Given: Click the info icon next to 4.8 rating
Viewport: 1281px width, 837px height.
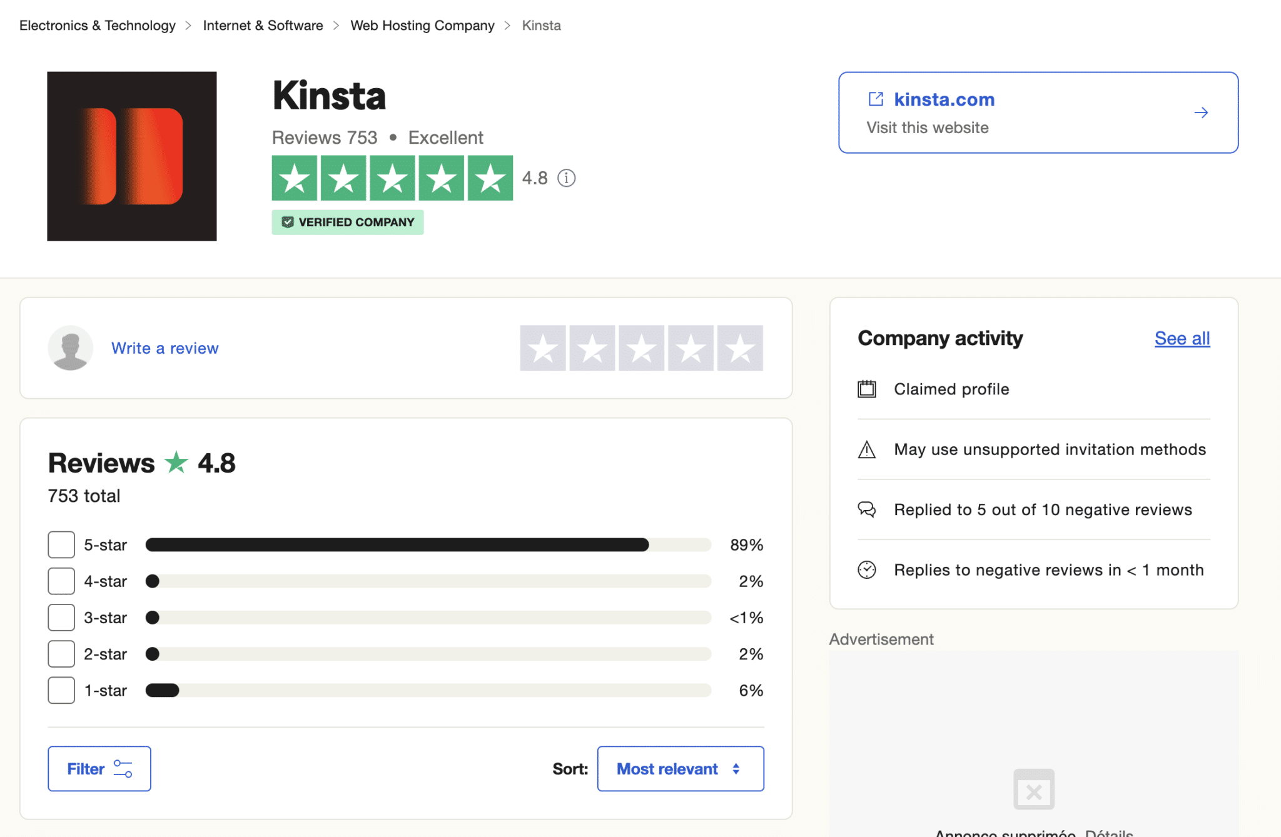Looking at the screenshot, I should pyautogui.click(x=567, y=178).
